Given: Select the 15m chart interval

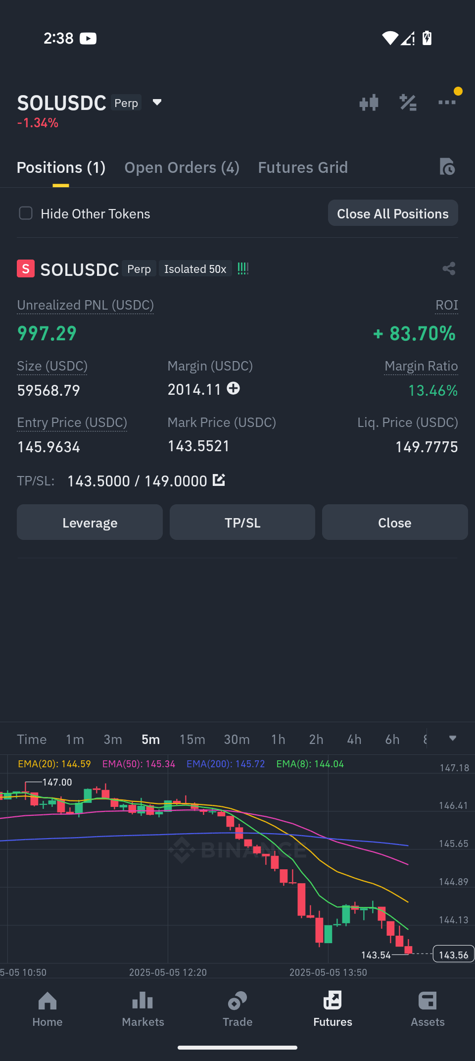Looking at the screenshot, I should click(192, 739).
